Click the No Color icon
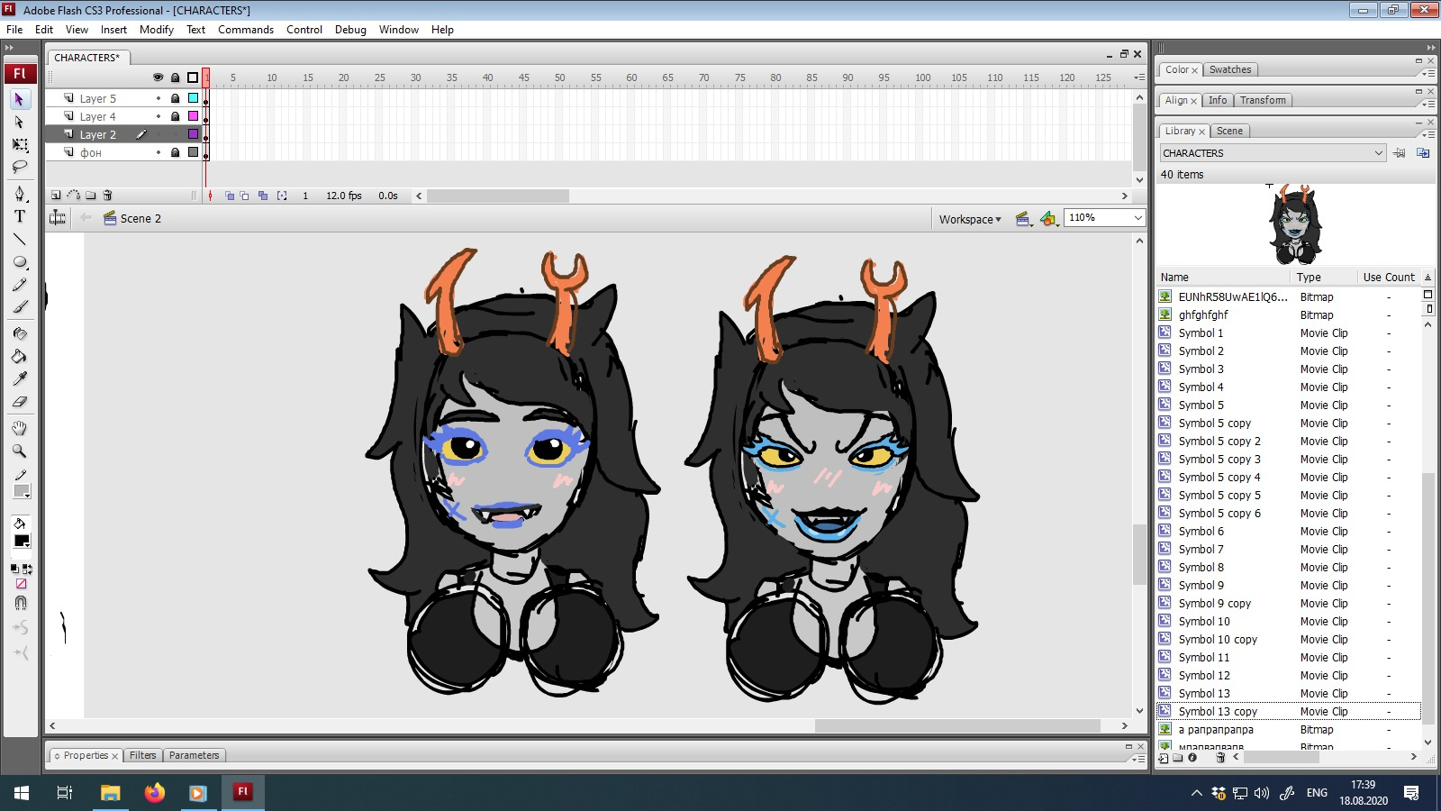 click(22, 584)
